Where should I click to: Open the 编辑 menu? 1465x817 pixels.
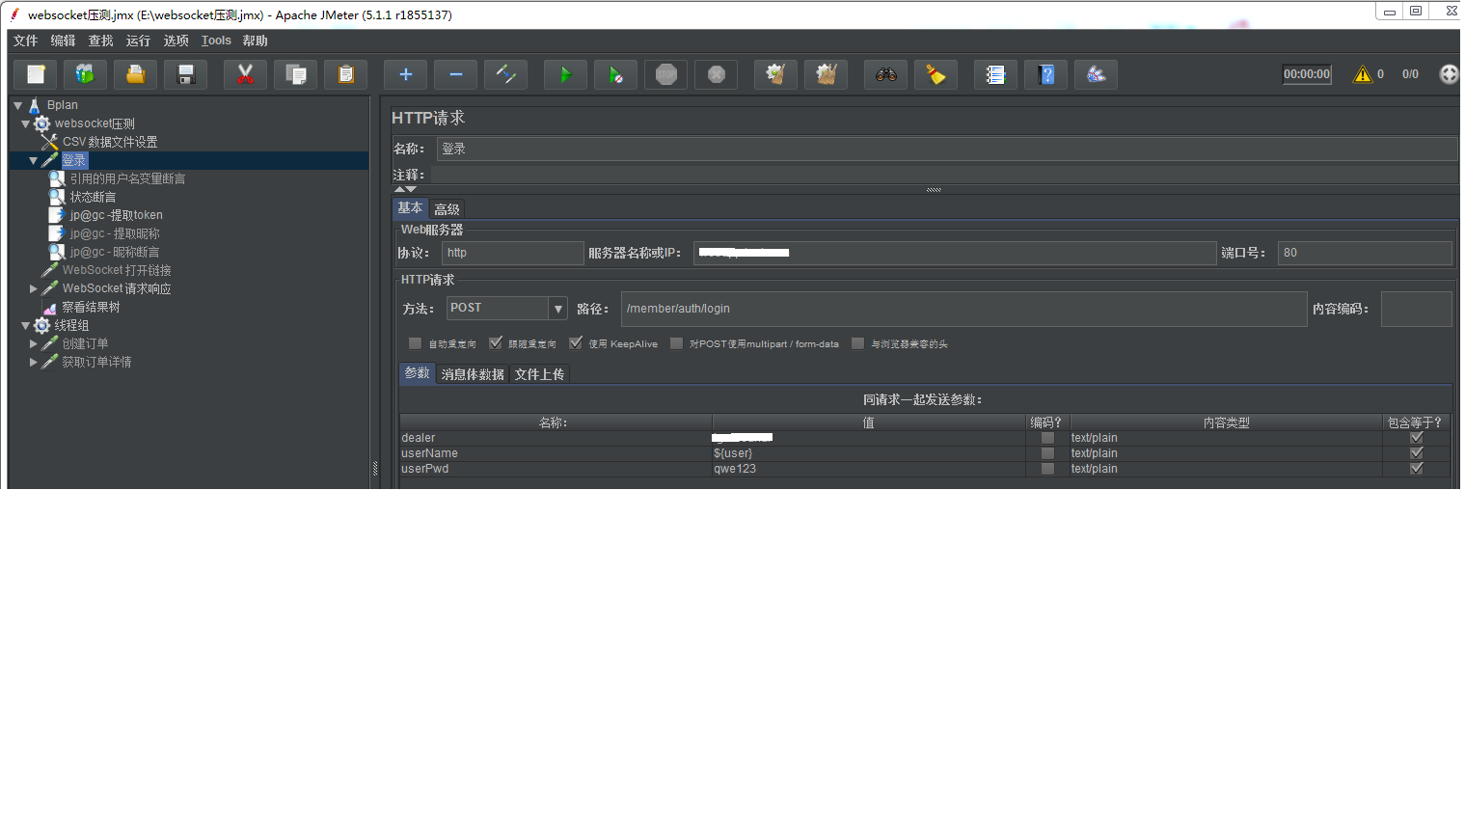click(63, 41)
